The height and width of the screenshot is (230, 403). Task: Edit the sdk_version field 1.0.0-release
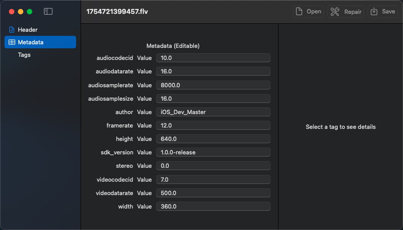[x=213, y=152]
